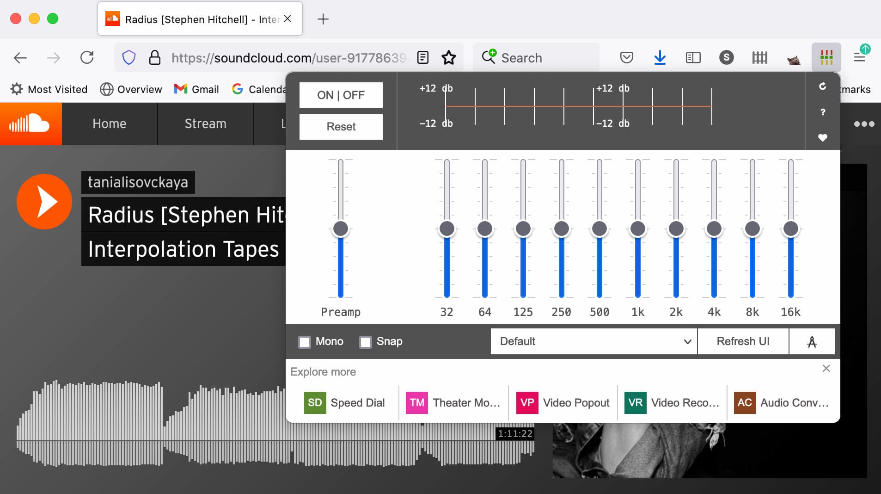Enable the Snap checkbox
Viewport: 881px width, 494px height.
366,342
